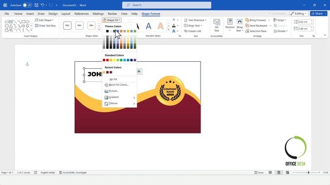
Task: Click the shape height field
Action: [x=304, y=22]
